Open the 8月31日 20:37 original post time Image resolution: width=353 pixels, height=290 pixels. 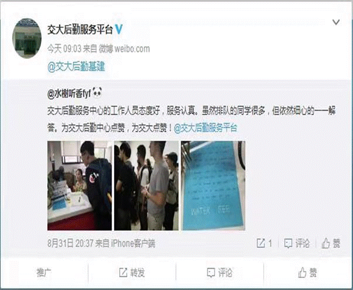[x=70, y=243]
